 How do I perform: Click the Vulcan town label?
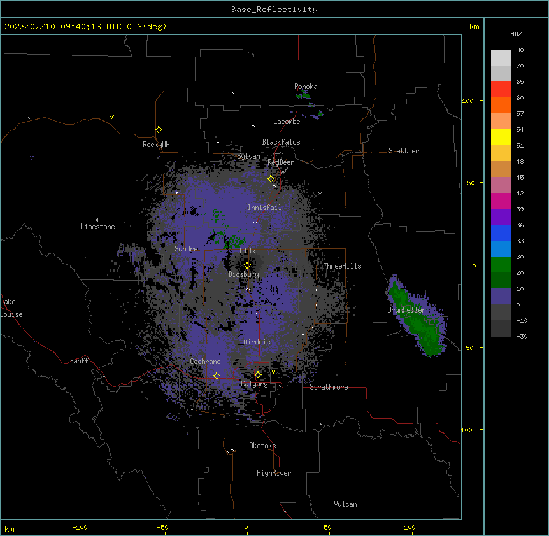pyautogui.click(x=346, y=504)
